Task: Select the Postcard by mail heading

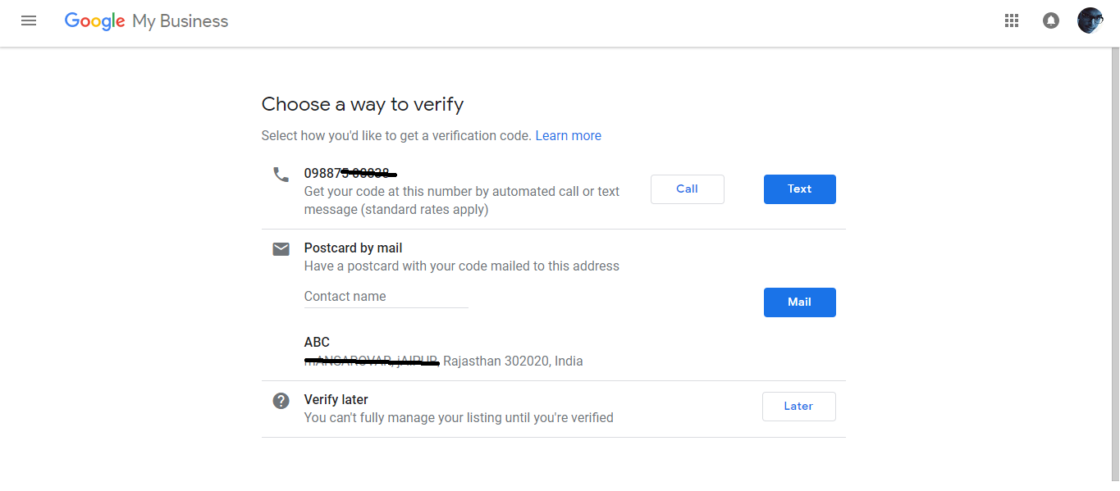Action: tap(354, 248)
